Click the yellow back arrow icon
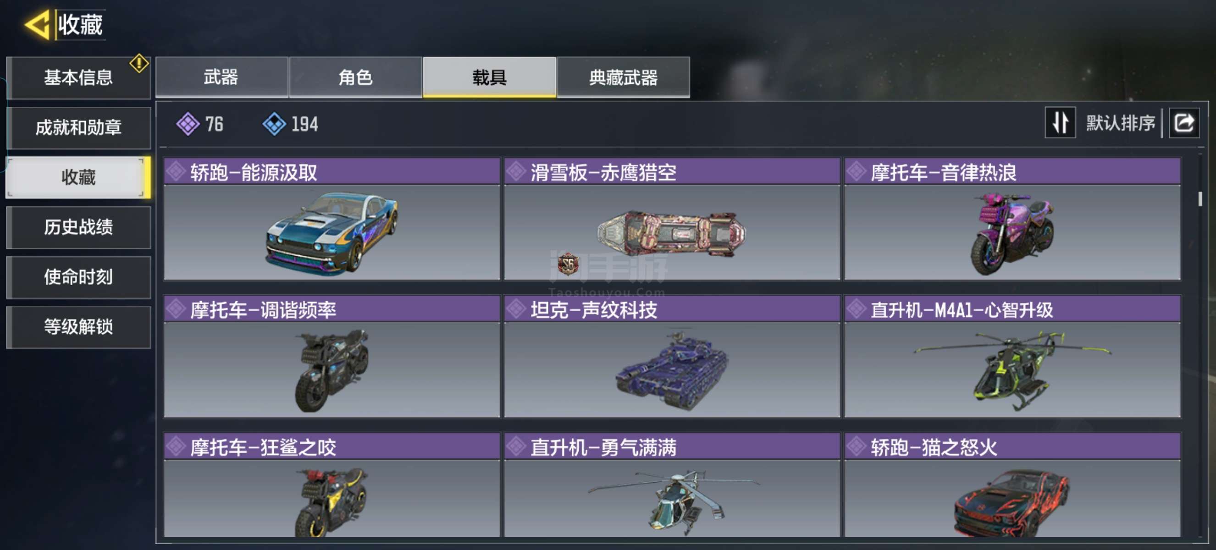1216x550 pixels. coord(37,25)
